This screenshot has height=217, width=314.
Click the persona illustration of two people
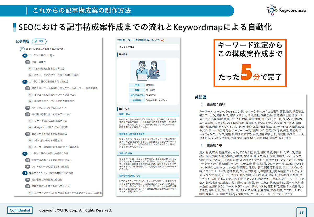click(x=148, y=71)
